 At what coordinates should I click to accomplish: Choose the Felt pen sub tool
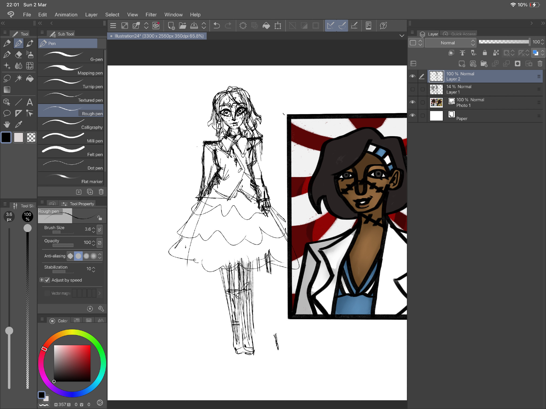click(x=71, y=151)
